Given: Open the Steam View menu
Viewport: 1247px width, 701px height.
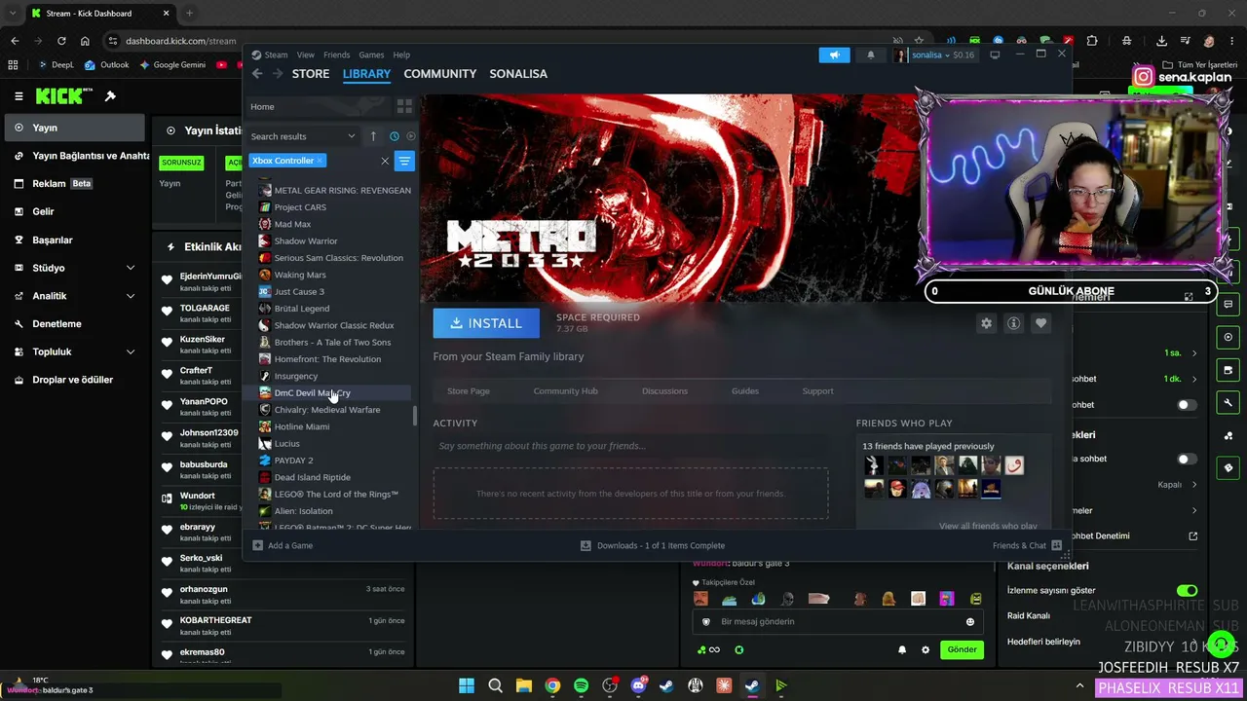Looking at the screenshot, I should (306, 55).
